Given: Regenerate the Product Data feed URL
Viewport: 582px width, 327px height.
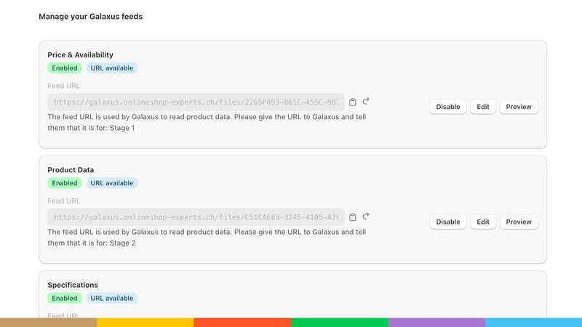Looking at the screenshot, I should click(x=366, y=216).
